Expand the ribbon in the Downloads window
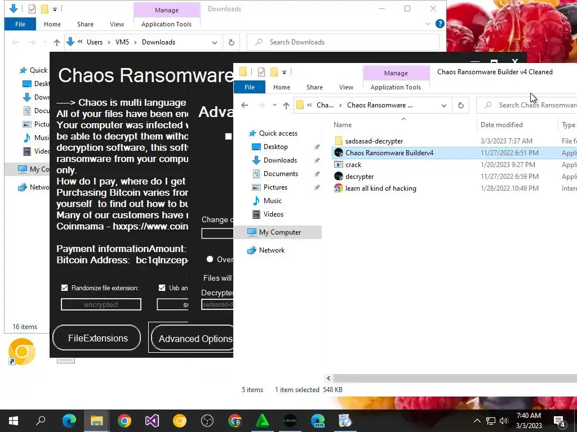 pyautogui.click(x=428, y=24)
